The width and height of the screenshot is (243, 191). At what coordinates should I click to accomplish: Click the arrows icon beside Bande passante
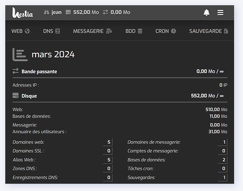pyautogui.click(x=15, y=71)
